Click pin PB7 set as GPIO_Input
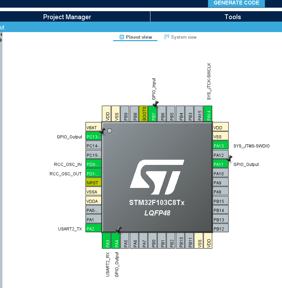The height and width of the screenshot is (288, 282). [153, 114]
